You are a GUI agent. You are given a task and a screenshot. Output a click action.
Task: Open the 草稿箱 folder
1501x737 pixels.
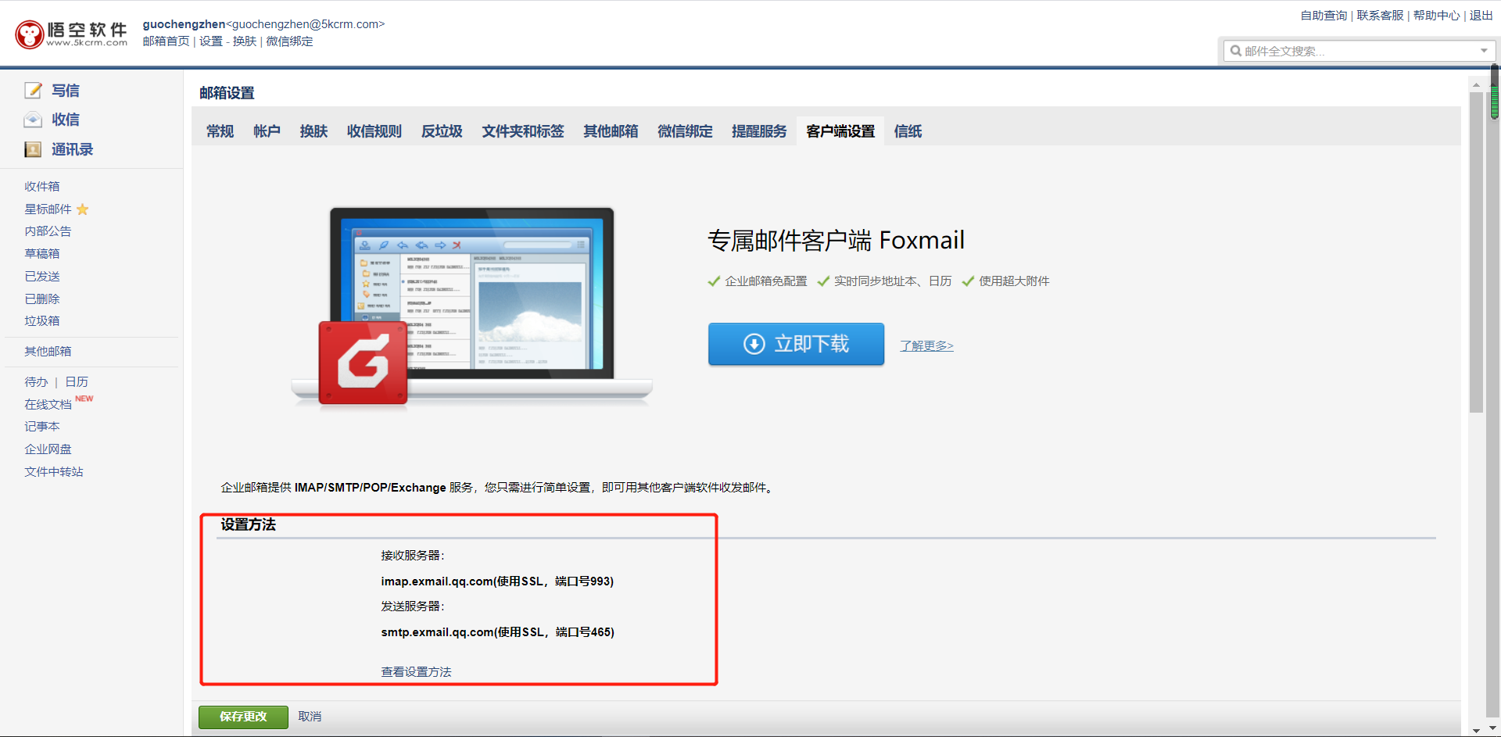[x=42, y=254]
